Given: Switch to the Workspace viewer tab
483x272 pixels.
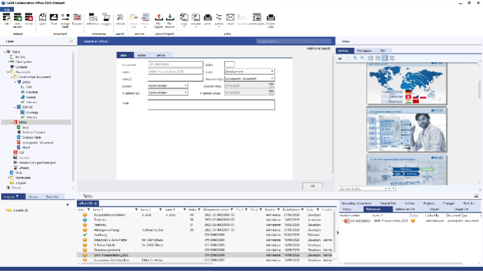Looking at the screenshot, I should click(x=364, y=51).
